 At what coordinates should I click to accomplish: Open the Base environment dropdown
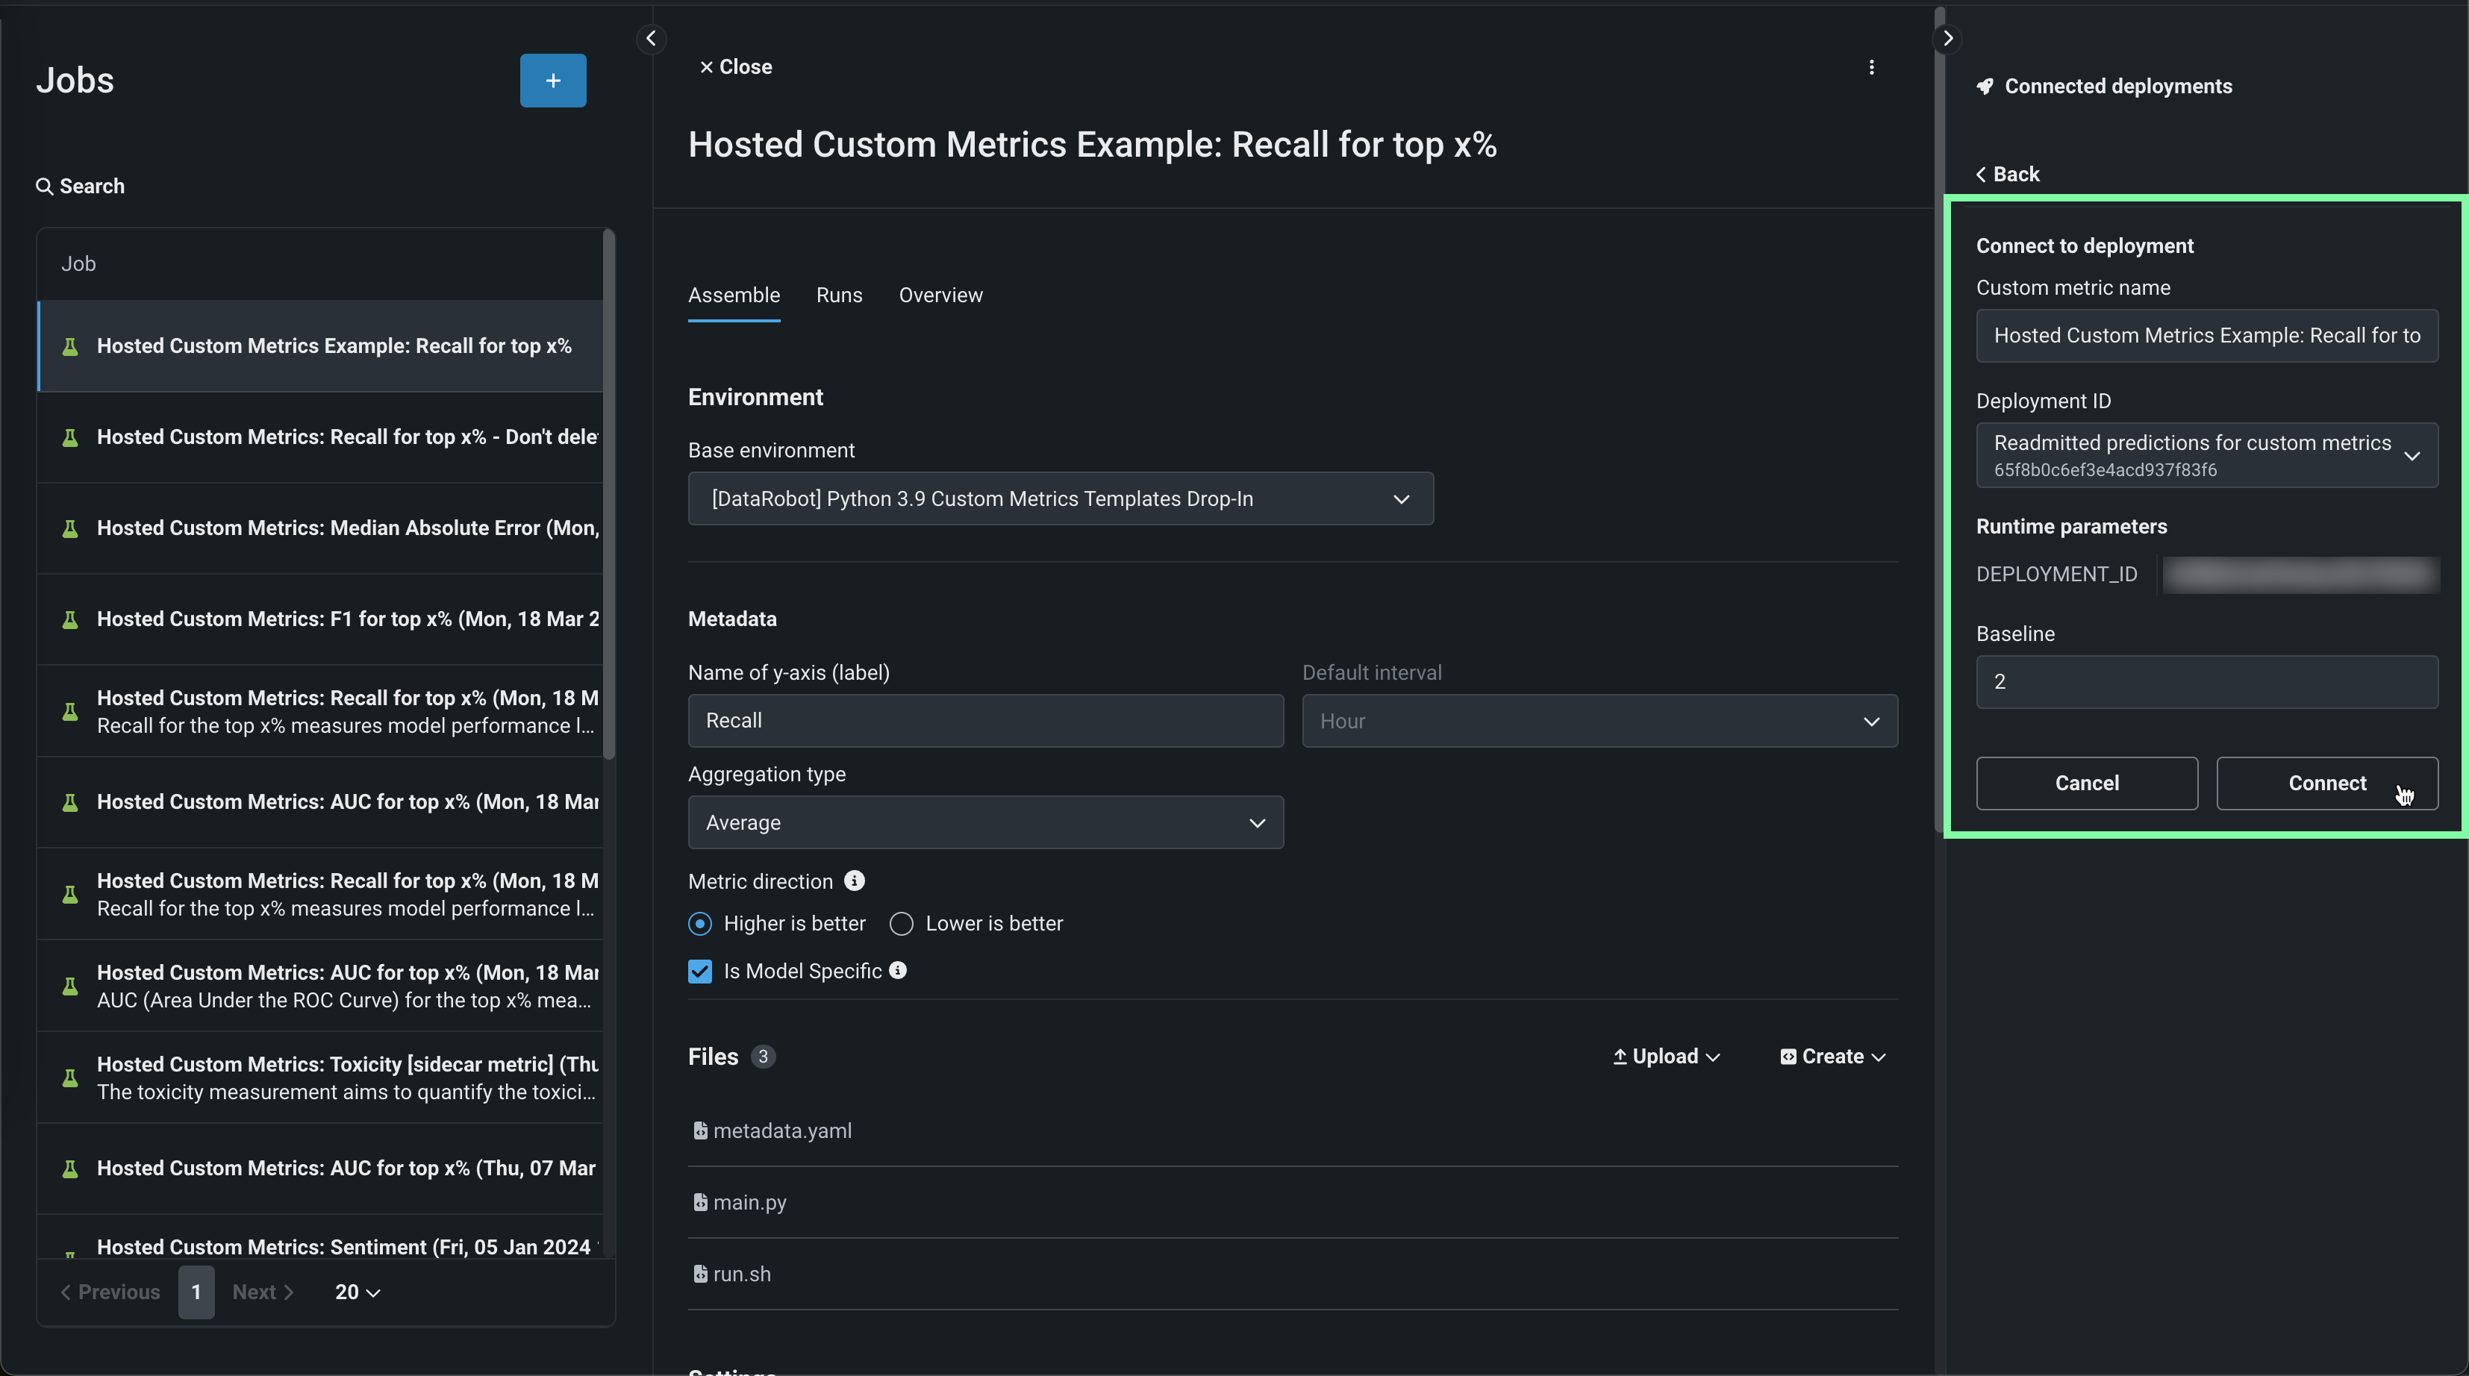point(1060,498)
